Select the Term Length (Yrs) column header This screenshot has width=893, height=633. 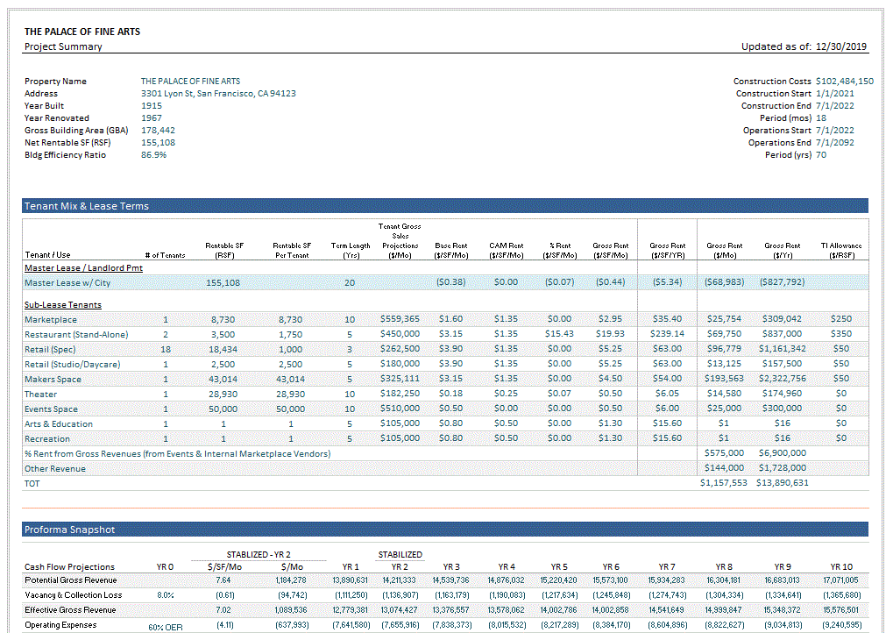point(351,250)
